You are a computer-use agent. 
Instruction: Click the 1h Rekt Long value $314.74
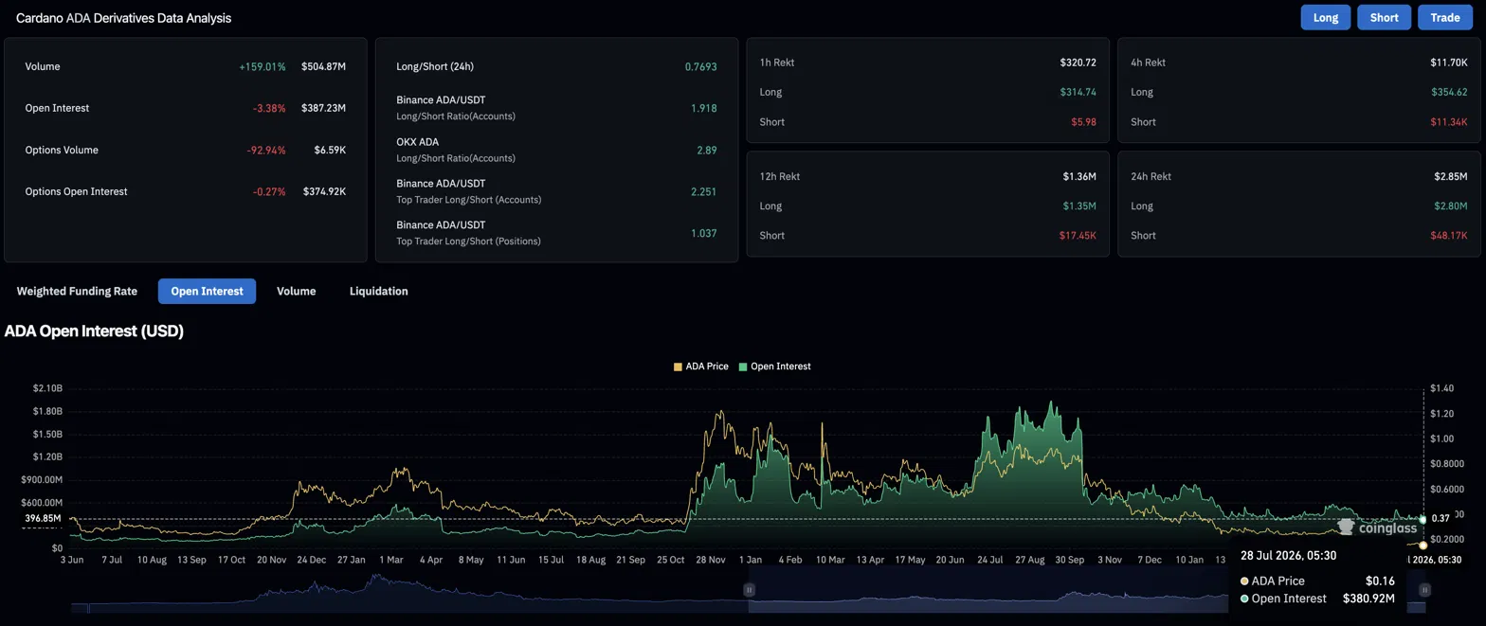1078,92
